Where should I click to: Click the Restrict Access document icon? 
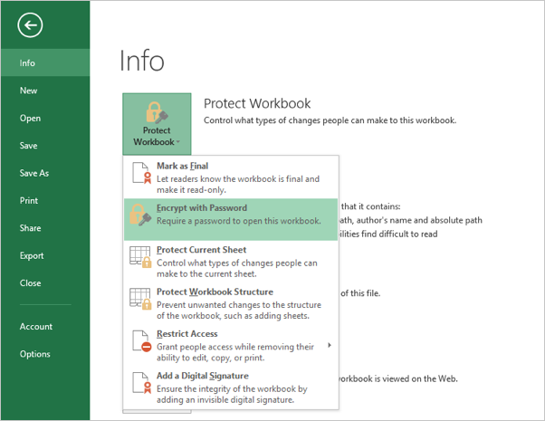[x=140, y=341]
